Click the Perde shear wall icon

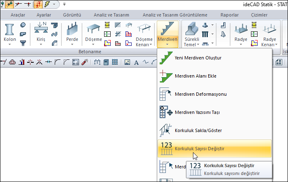tap(72, 29)
